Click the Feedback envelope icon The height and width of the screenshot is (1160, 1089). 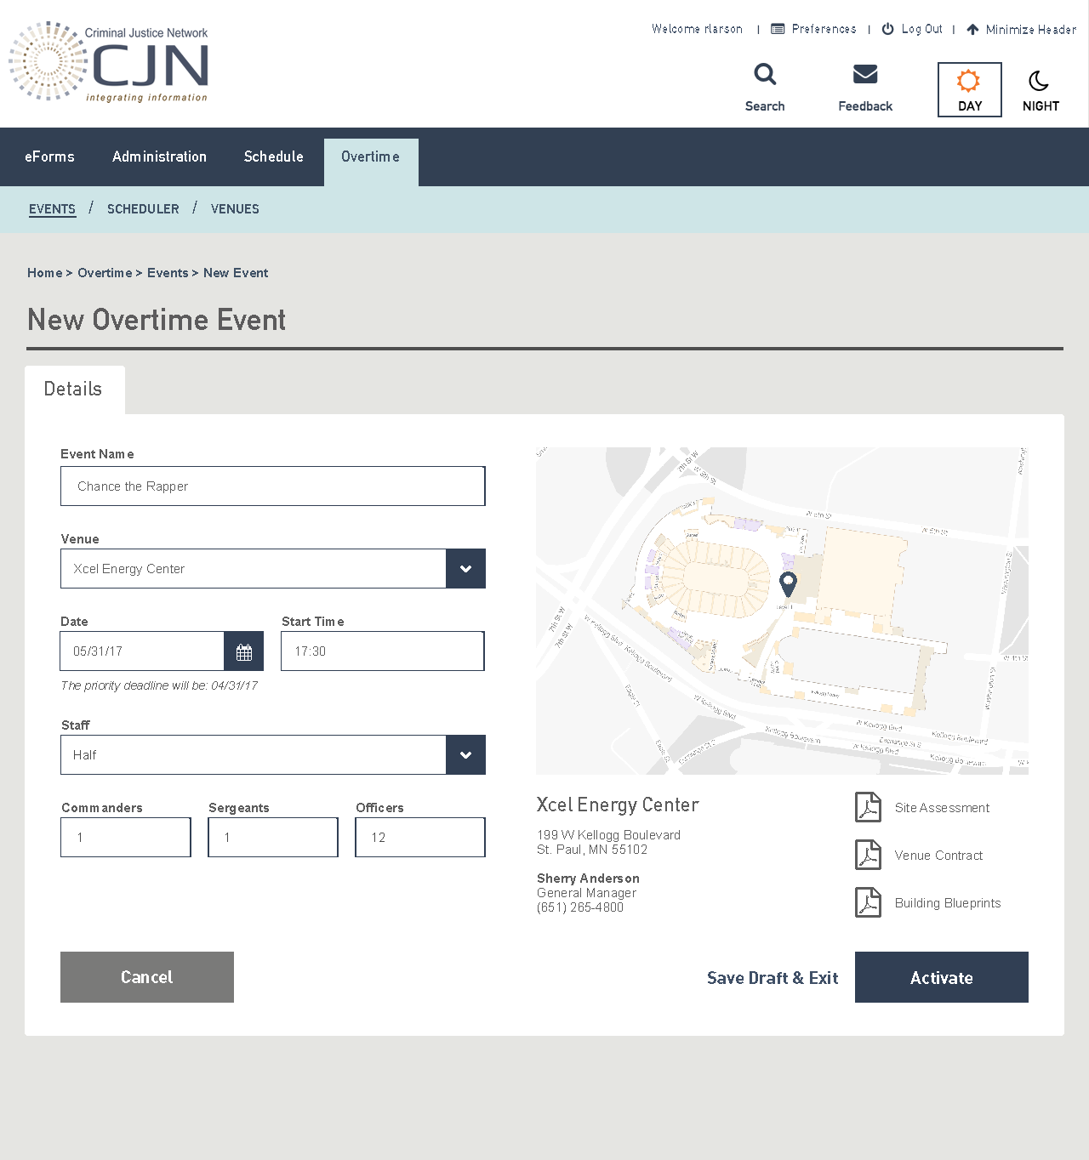pyautogui.click(x=865, y=75)
